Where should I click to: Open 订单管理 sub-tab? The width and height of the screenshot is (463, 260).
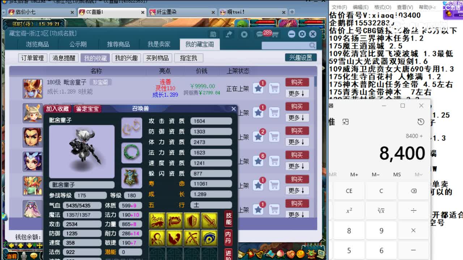click(33, 58)
